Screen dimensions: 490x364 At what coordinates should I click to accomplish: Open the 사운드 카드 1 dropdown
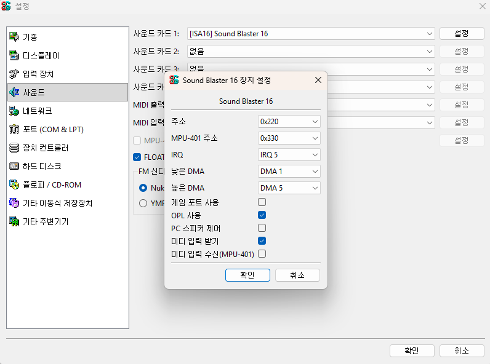pos(311,33)
